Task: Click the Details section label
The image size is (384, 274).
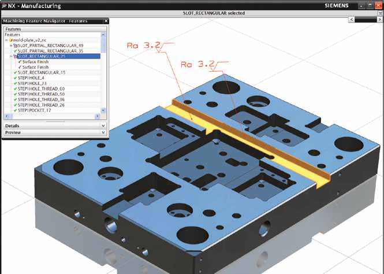Action: coord(12,125)
